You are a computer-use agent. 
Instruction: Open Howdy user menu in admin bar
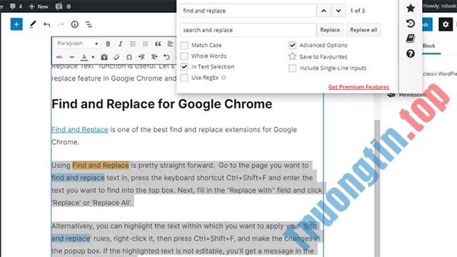[440, 6]
